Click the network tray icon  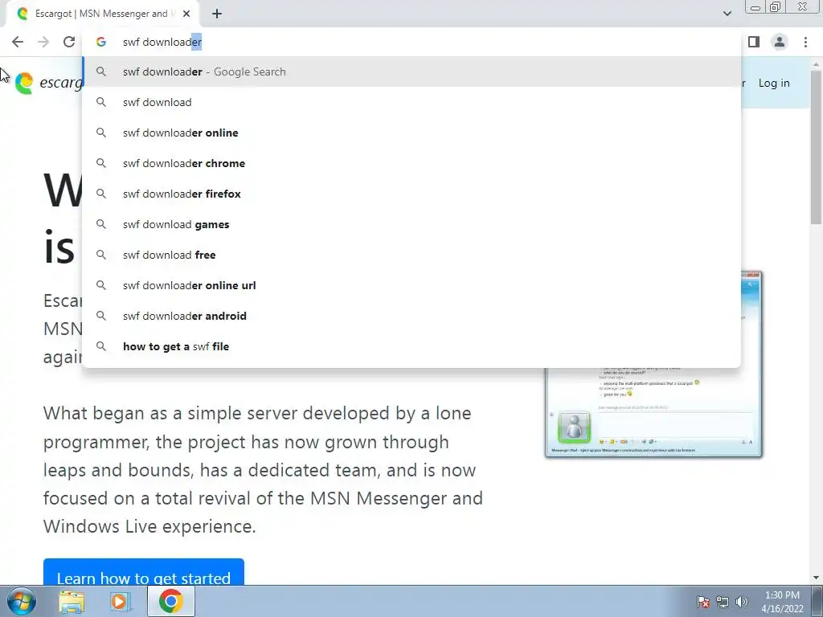[x=723, y=602]
